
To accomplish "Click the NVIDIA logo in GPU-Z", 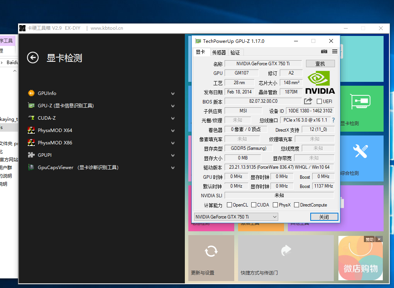I will [320, 83].
